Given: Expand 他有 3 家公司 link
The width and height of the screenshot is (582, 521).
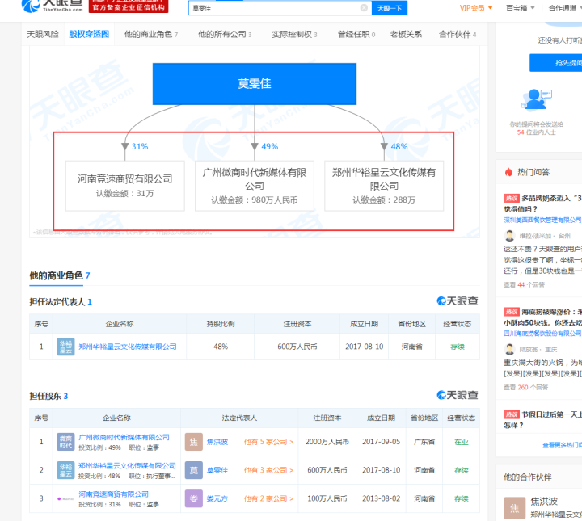Looking at the screenshot, I should pos(268,470).
